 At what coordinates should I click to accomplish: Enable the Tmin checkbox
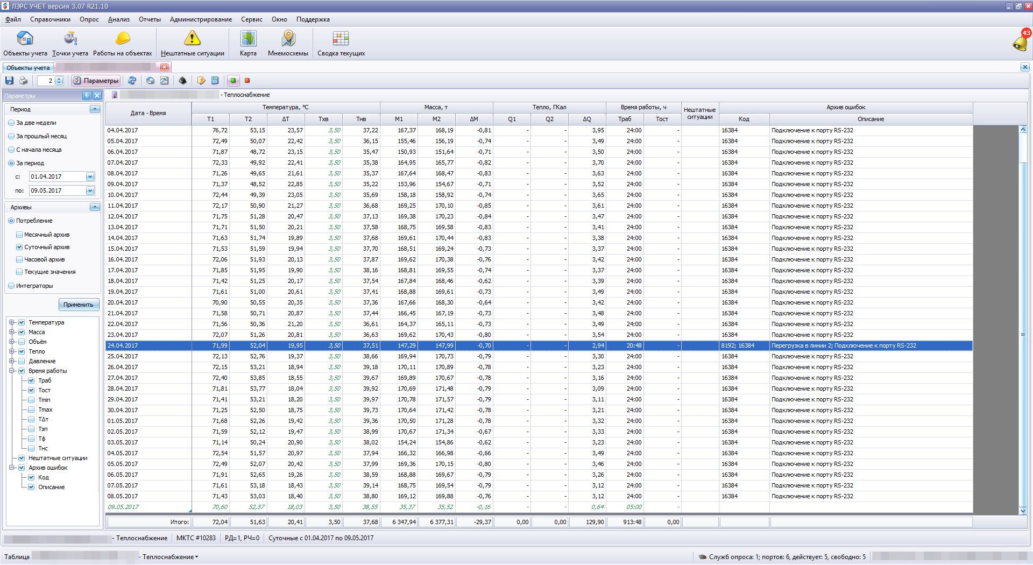[31, 400]
